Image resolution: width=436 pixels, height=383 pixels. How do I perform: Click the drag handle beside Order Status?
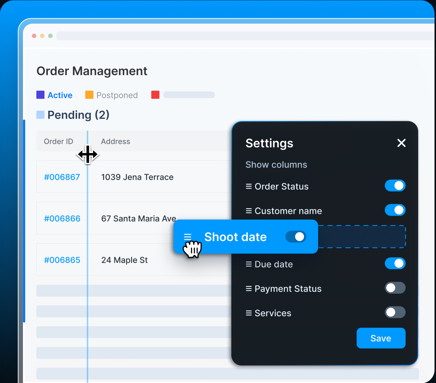[248, 186]
